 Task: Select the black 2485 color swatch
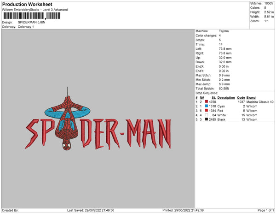[207, 119]
